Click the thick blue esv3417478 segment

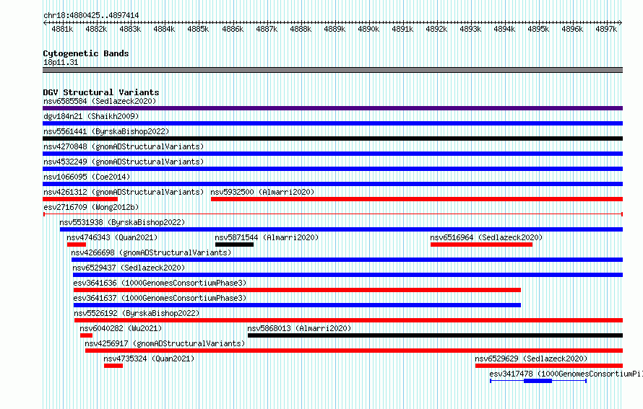[538, 381]
